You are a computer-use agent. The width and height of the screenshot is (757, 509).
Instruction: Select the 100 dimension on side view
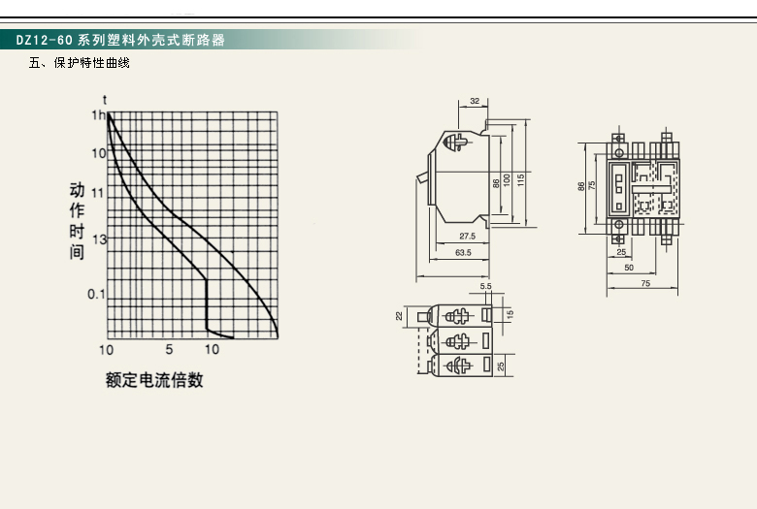click(508, 181)
